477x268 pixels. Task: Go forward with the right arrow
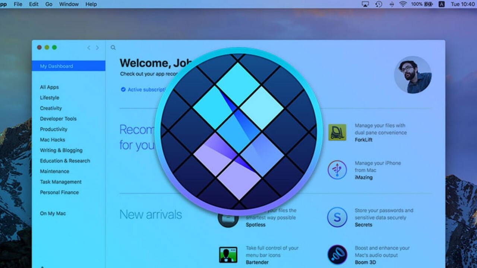(97, 48)
